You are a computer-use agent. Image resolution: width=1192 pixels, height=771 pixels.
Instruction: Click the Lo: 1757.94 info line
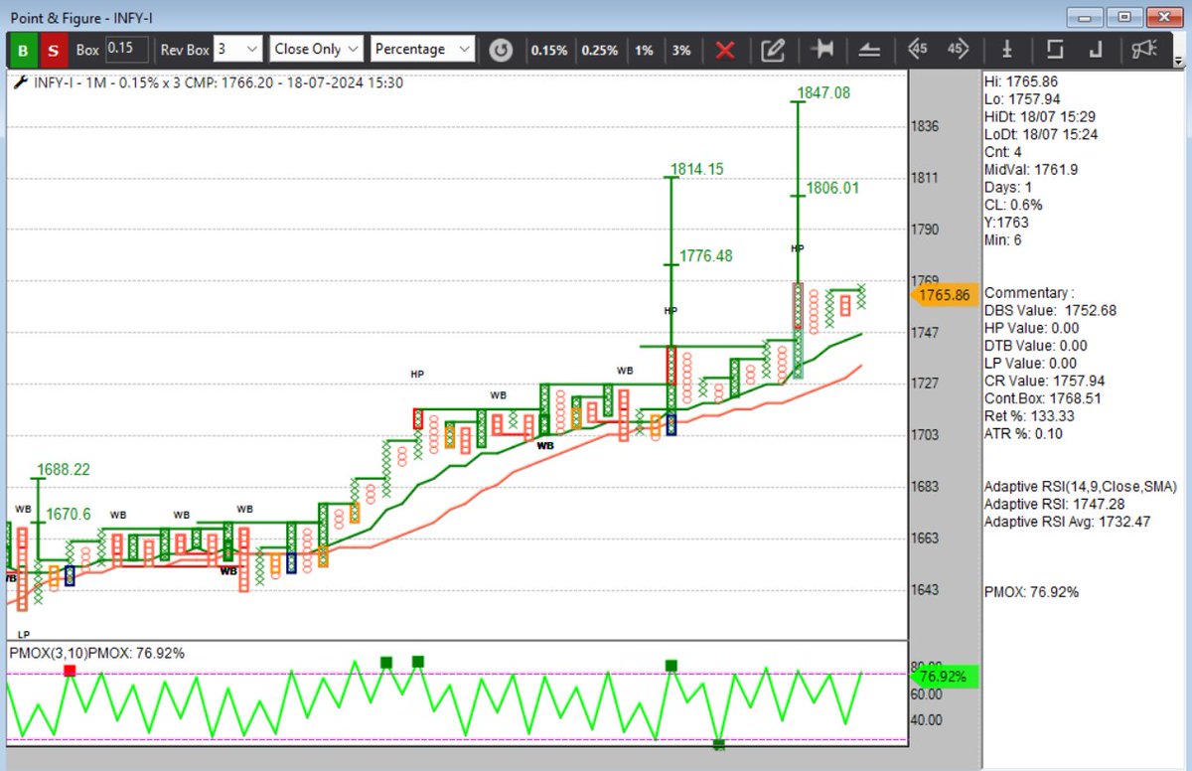(x=1022, y=99)
